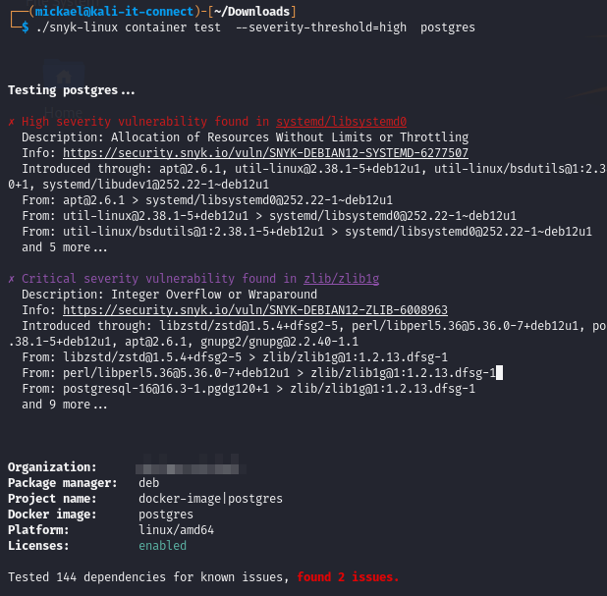The width and height of the screenshot is (607, 596).
Task: Click the purple X beside Critical severity
Action: click(x=11, y=278)
